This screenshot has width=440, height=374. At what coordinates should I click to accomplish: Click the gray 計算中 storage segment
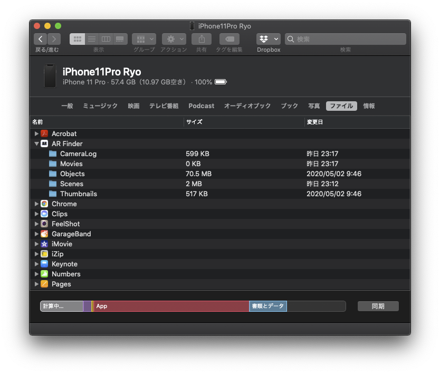[62, 306]
